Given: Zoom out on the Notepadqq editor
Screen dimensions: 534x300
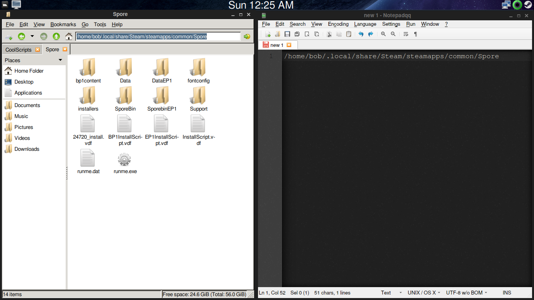Looking at the screenshot, I should tap(393, 34).
